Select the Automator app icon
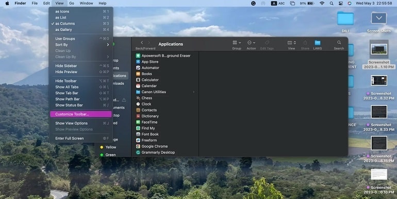Image resolution: width=397 pixels, height=199 pixels. pos(138,68)
